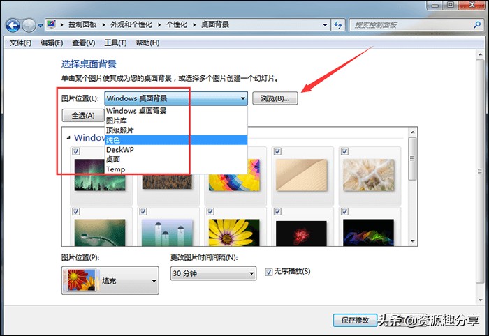This screenshot has width=489, height=336.
Task: Open the 30 分钟 time interval dropdown
Action: pyautogui.click(x=213, y=274)
